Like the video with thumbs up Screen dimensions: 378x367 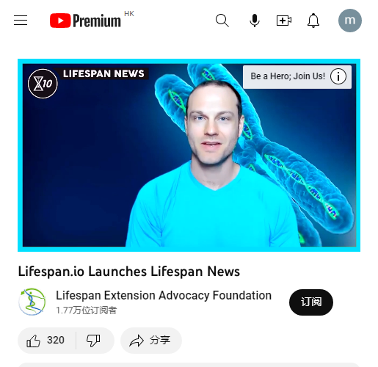coord(33,341)
